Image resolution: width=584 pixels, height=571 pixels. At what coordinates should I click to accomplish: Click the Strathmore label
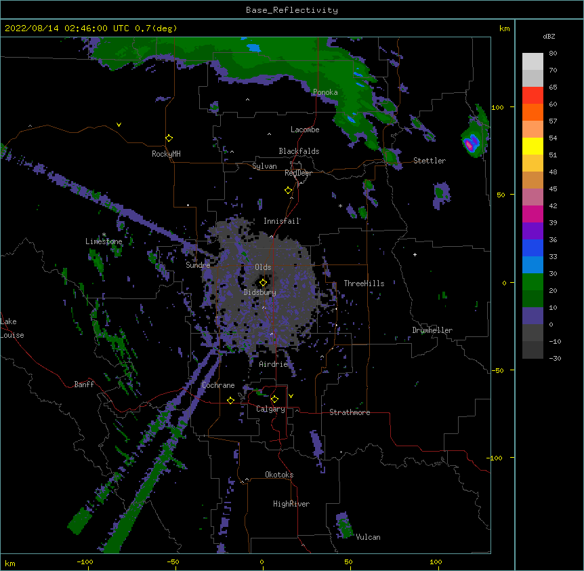click(350, 412)
